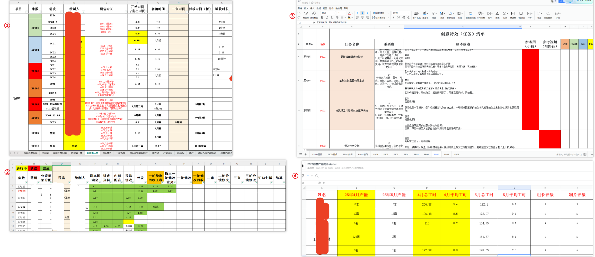Click the 清除格式 eraser icon
This screenshot has width=595, height=257.
coord(314,14)
